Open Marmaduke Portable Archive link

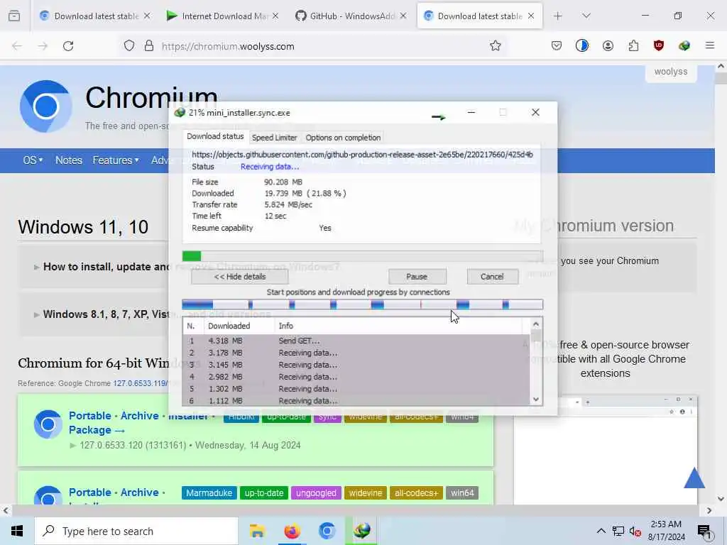click(x=117, y=492)
